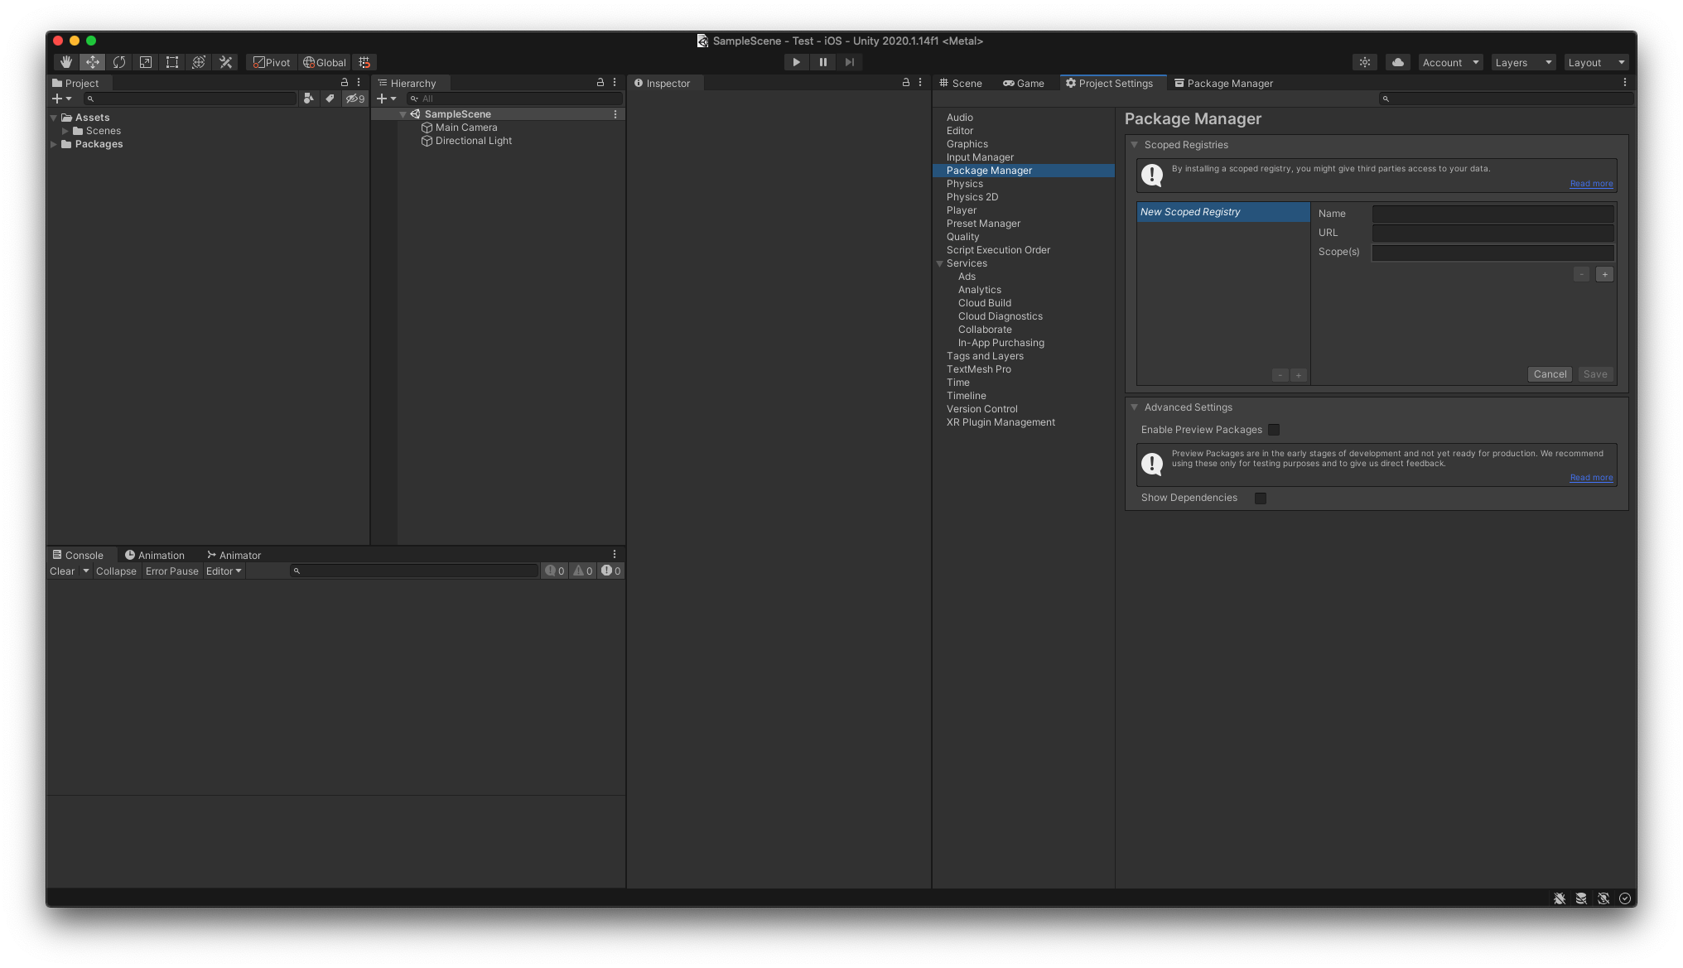
Task: Click Read more link under Scoped Registries
Action: [1591, 184]
